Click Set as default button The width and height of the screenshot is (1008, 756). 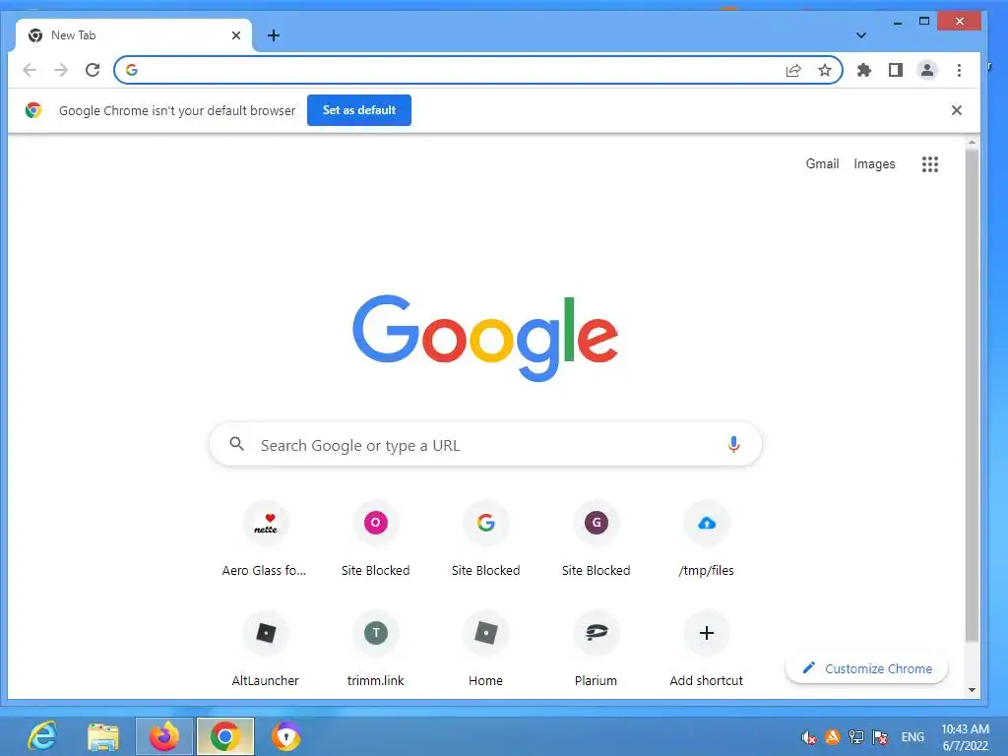pyautogui.click(x=358, y=110)
